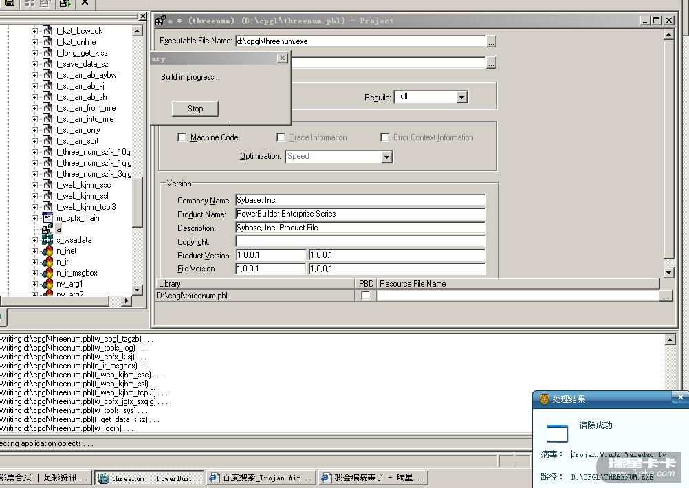Switch to threenum PowerBuilder taskbar item
689x488 pixels.
[149, 478]
